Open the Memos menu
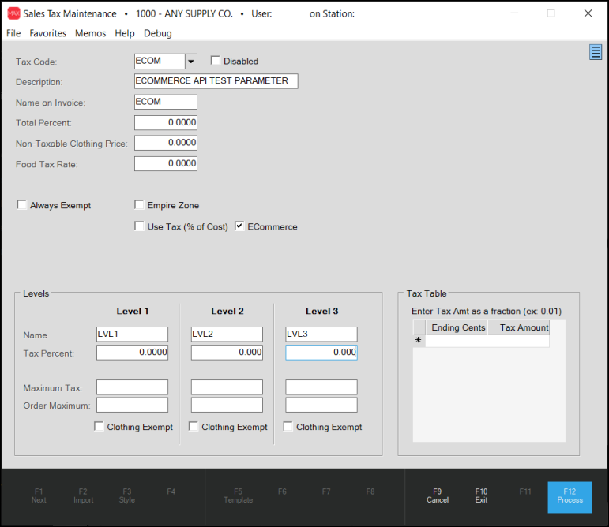Screen dimensions: 609x527 (91, 33)
